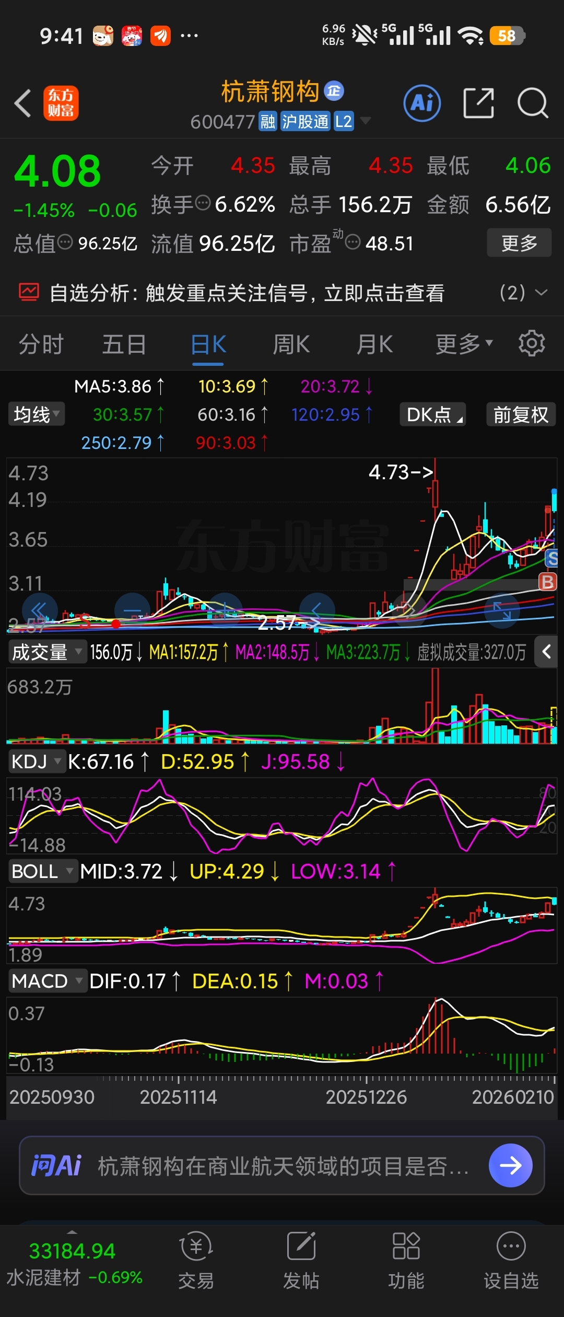
Task: Tap the 换手 info smiley icon
Action: [203, 202]
